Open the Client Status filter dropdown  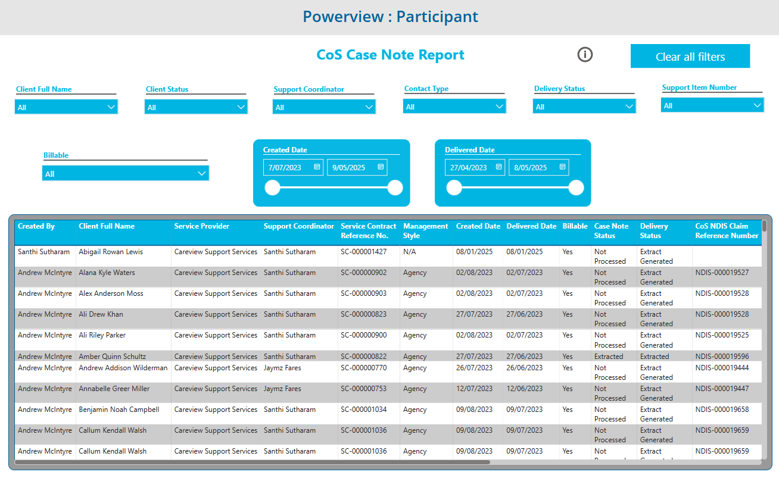click(x=196, y=107)
